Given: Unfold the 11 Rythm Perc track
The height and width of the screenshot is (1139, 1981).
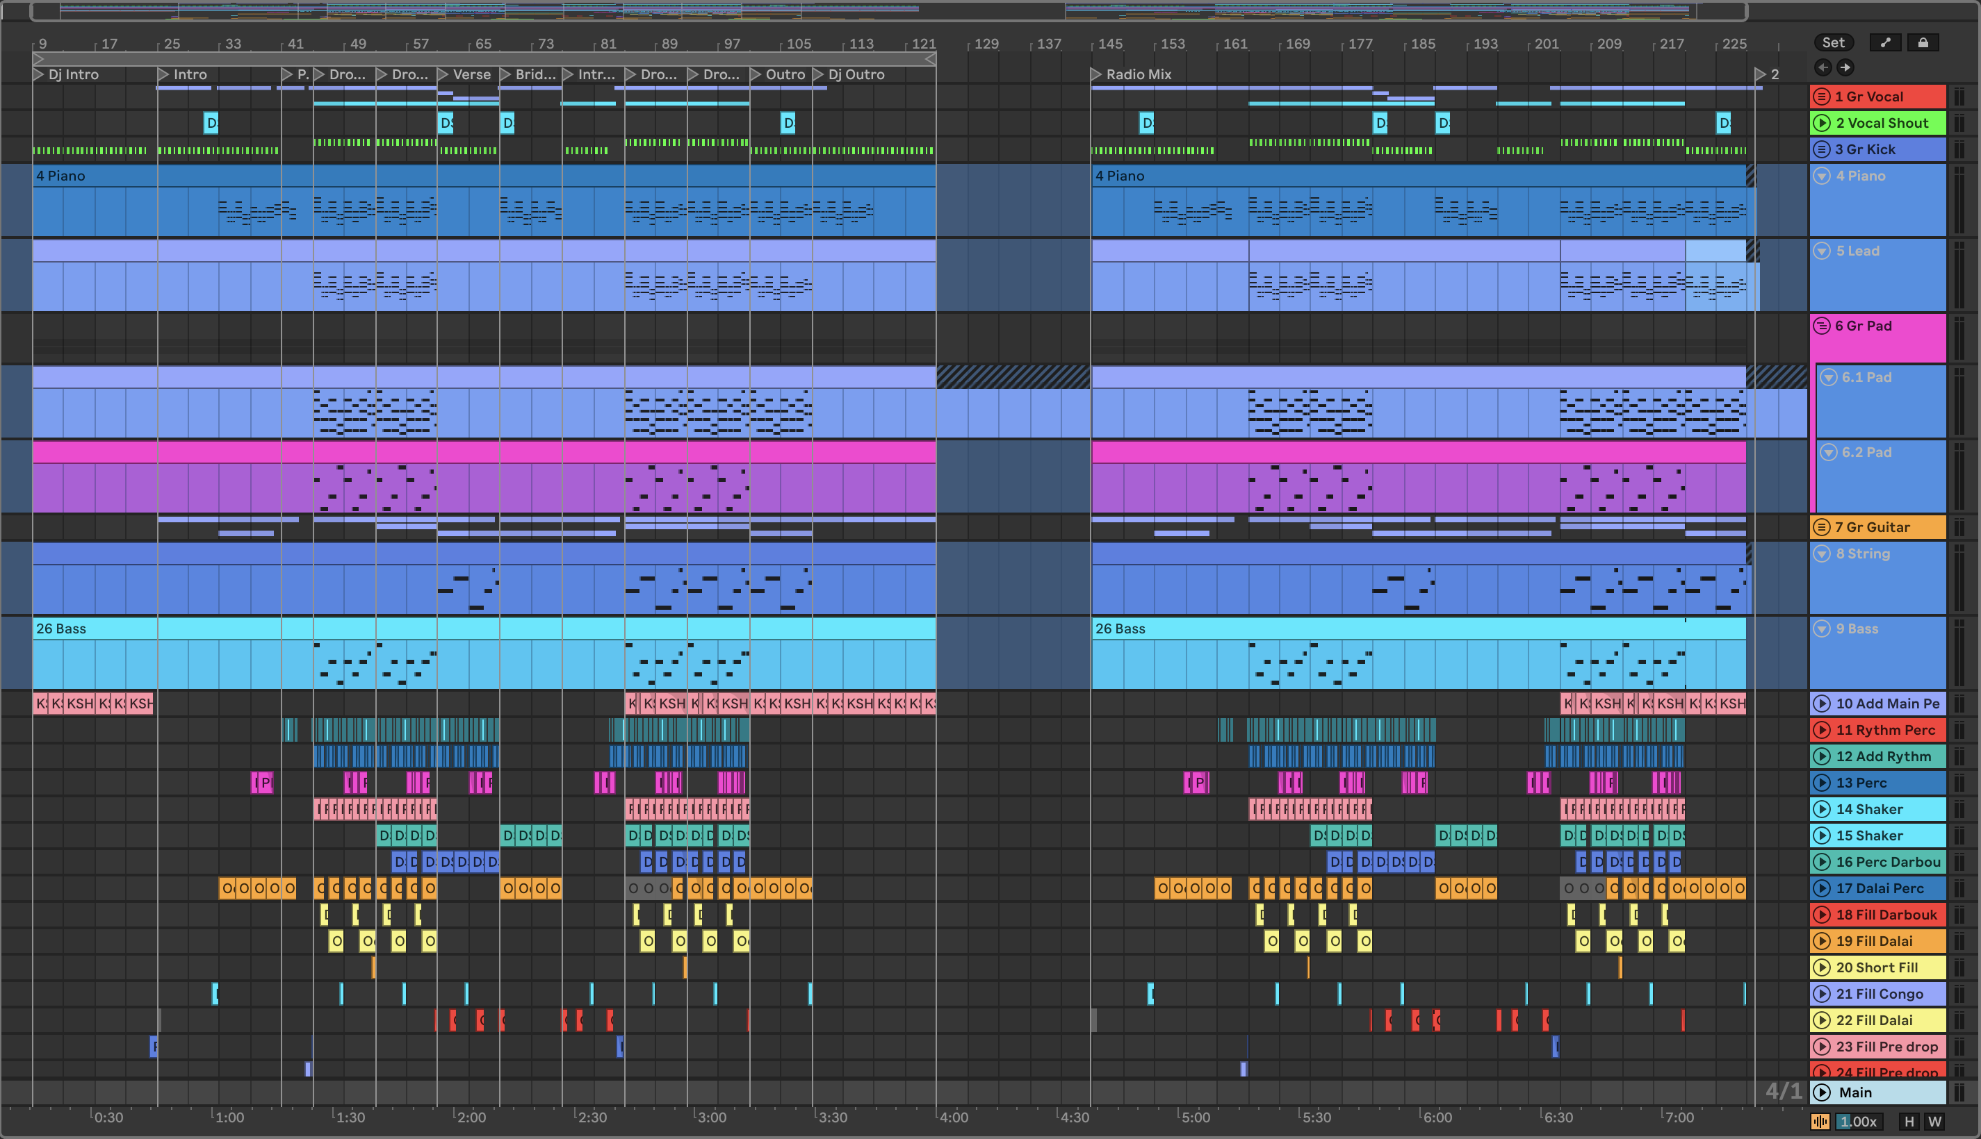Looking at the screenshot, I should [x=1822, y=730].
